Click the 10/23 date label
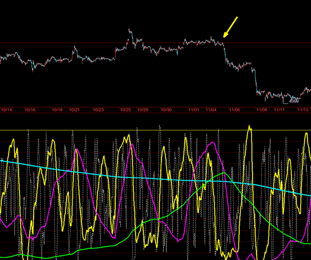Viewport: 311px width, 260px height. click(x=98, y=110)
